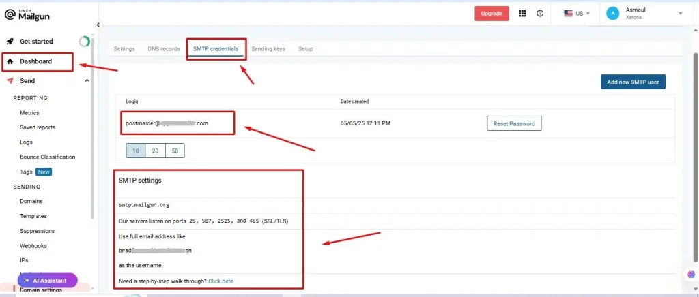The height and width of the screenshot is (297, 699).
Task: Open the help question mark icon
Action: click(540, 14)
